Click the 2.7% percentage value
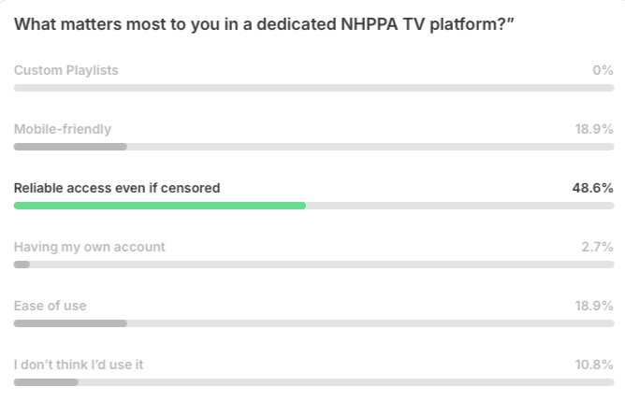Viewport: 625px width, 401px height. coord(597,248)
